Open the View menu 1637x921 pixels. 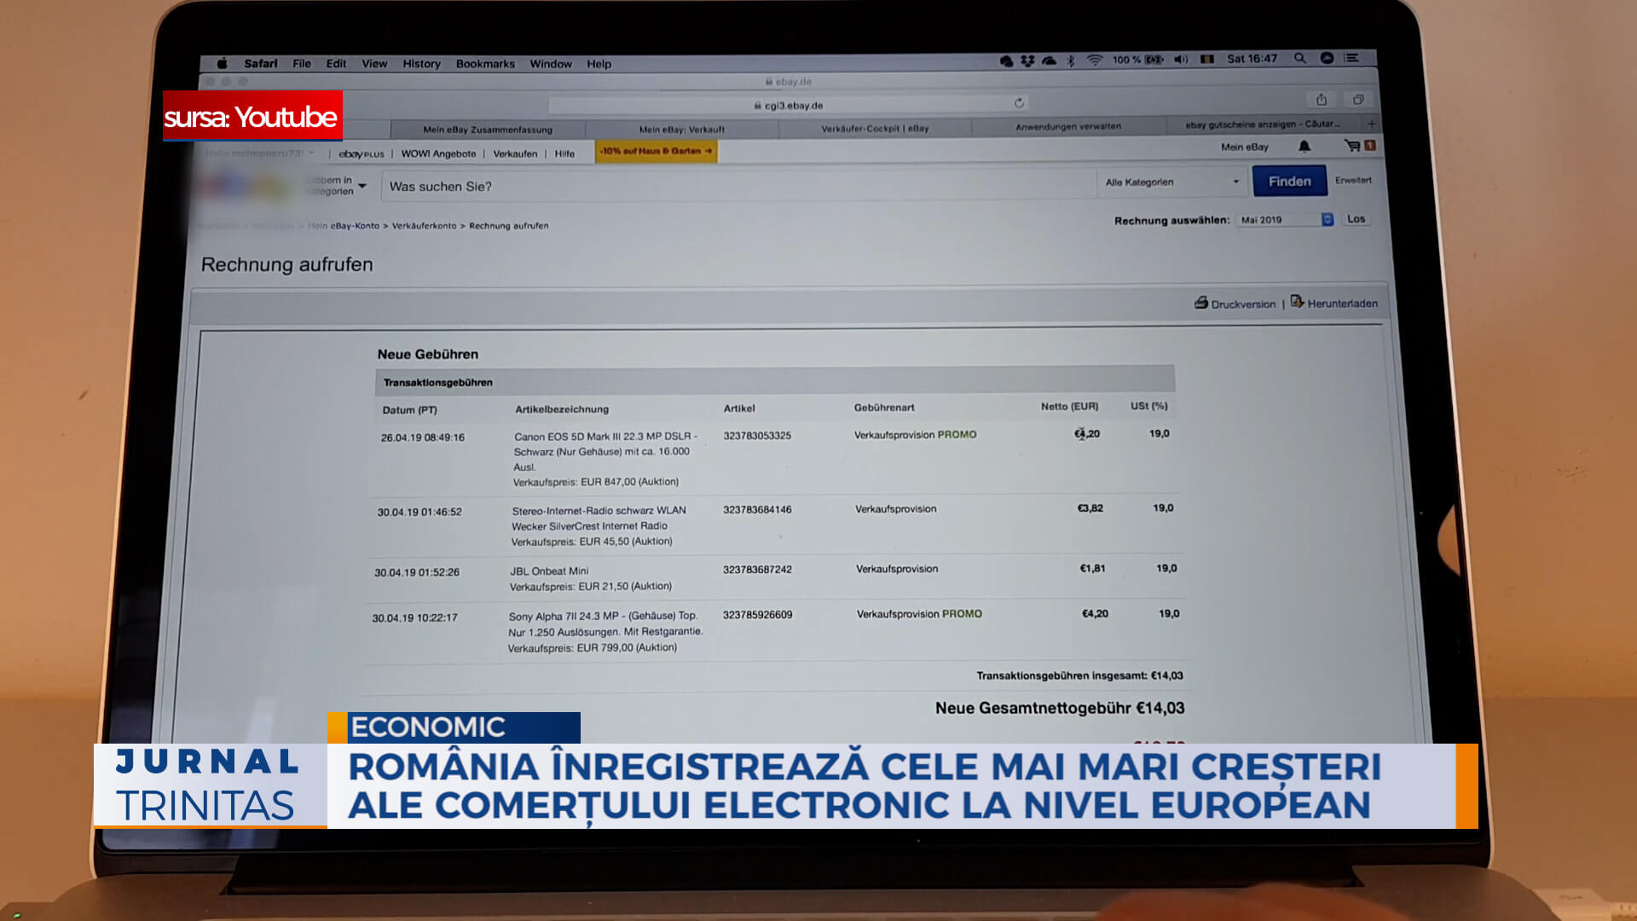click(374, 63)
